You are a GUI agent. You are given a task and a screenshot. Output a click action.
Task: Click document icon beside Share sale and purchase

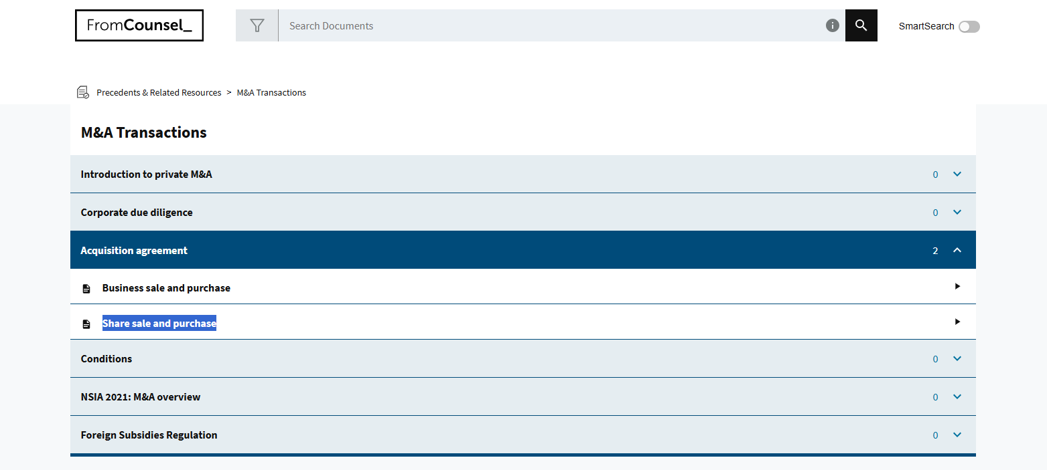coord(86,324)
